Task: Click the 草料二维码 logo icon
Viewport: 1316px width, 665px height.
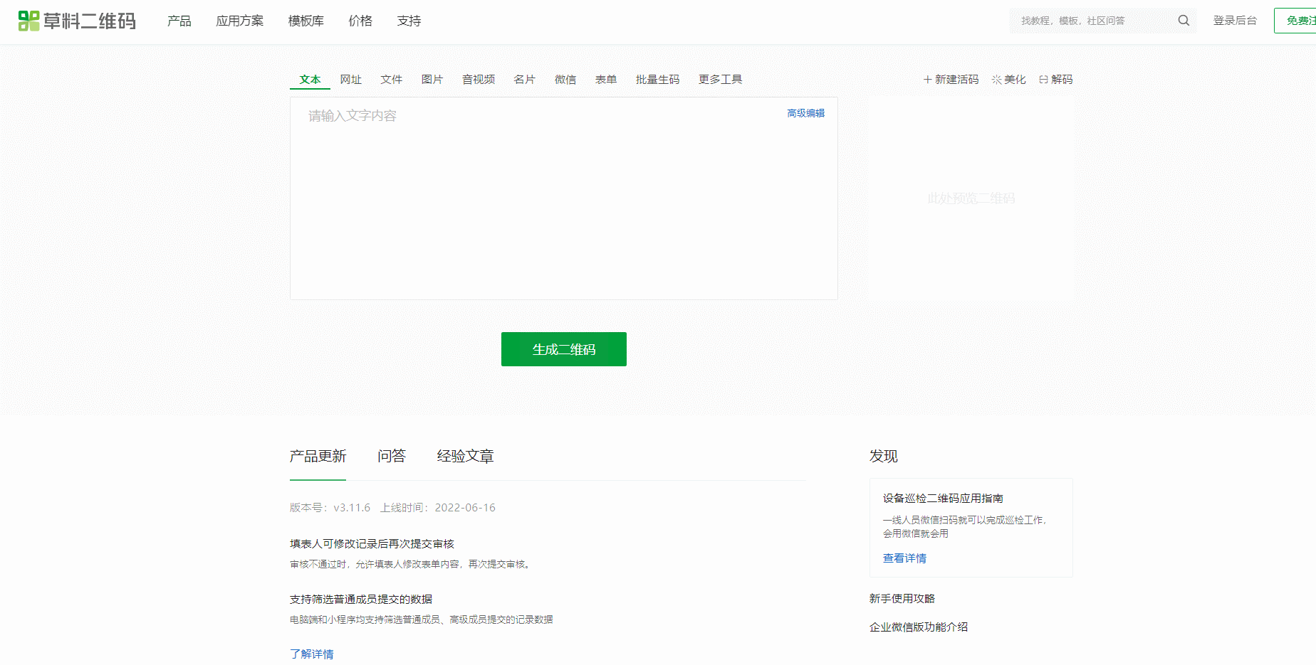Action: pyautogui.click(x=28, y=21)
